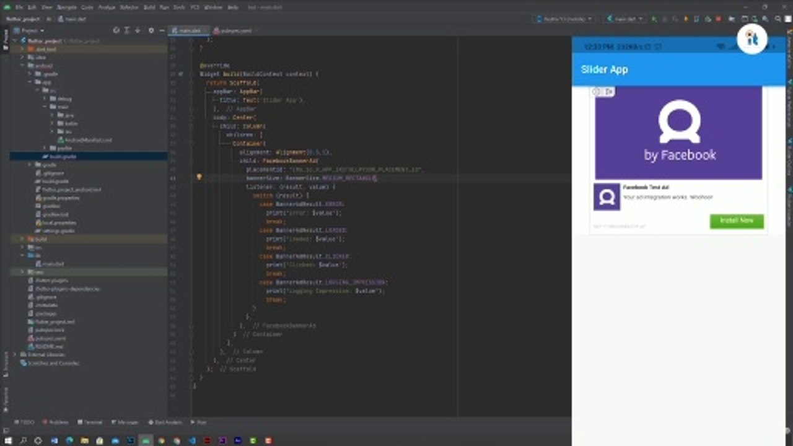The image size is (793, 446).
Task: Expand the ios folder arrow
Action: [x=22, y=247]
